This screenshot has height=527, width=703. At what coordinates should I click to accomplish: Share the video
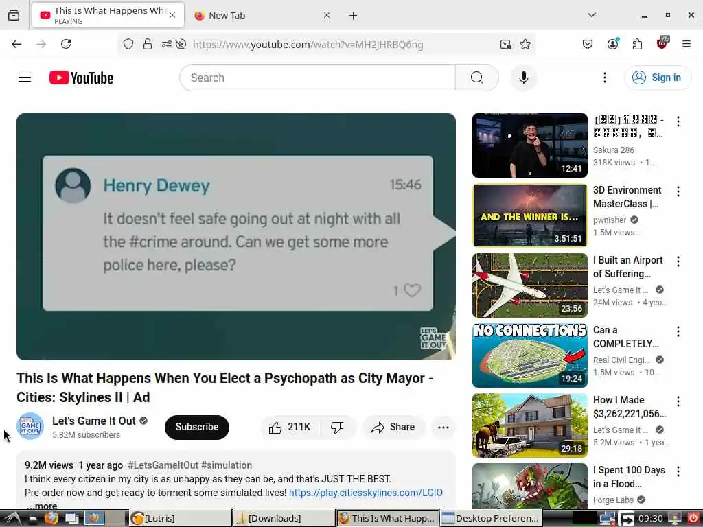click(x=393, y=427)
